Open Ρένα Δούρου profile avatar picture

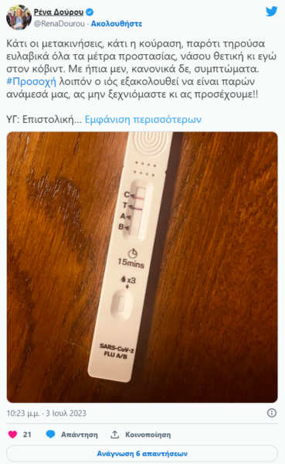point(19,17)
